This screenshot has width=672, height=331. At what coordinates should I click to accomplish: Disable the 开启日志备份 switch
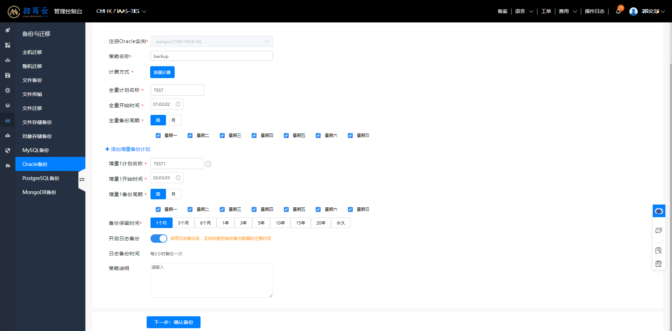pyautogui.click(x=159, y=239)
